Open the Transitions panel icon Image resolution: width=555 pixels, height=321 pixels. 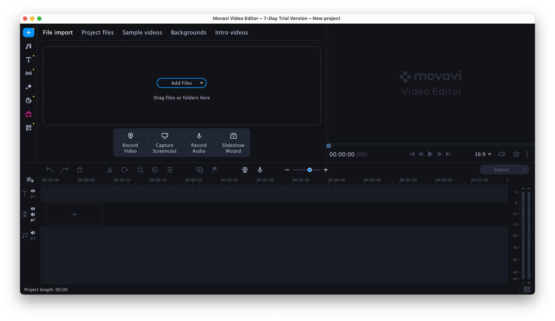(29, 73)
